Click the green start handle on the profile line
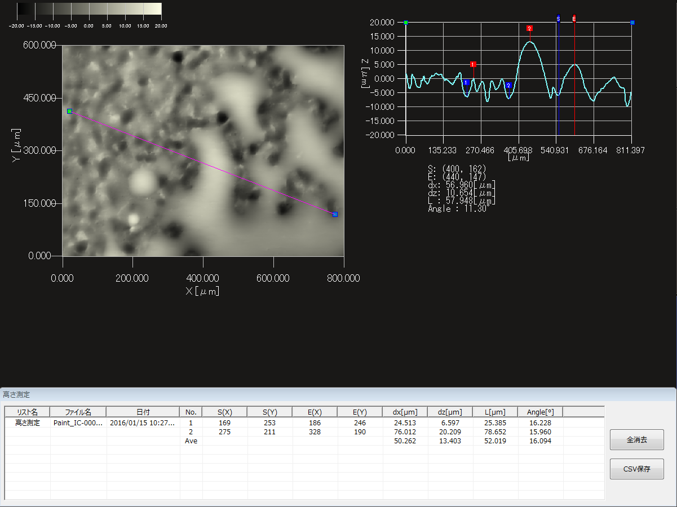677x507 pixels. (69, 112)
